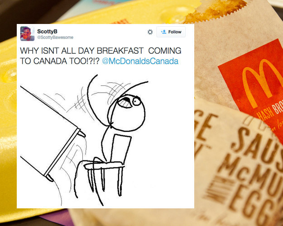
Task: Click the flipped table in the drawing
Action: [x=52, y=132]
